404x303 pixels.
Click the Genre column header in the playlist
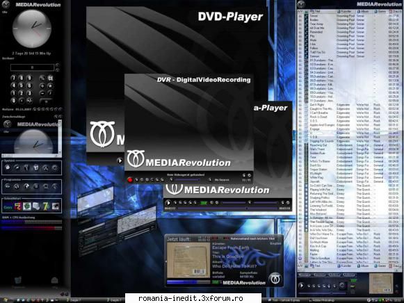click(x=380, y=12)
